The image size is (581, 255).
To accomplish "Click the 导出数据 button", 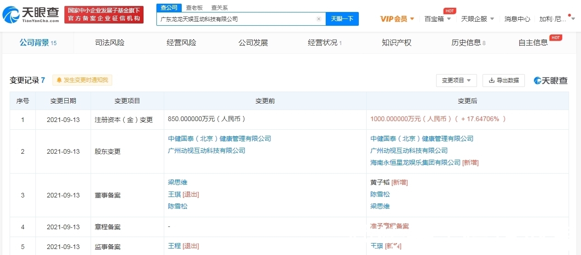I will 503,80.
